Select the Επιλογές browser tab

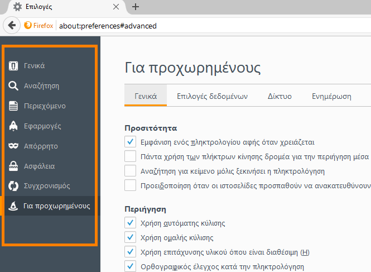[x=66, y=7]
